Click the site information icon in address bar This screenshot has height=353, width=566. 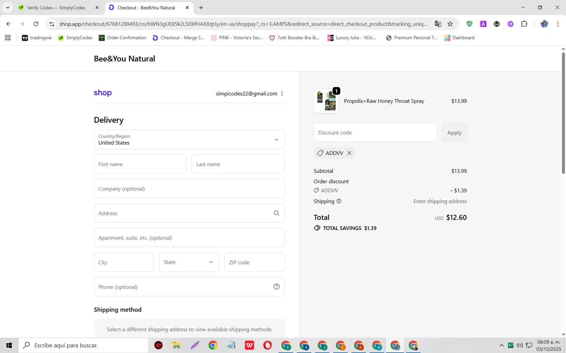52,24
